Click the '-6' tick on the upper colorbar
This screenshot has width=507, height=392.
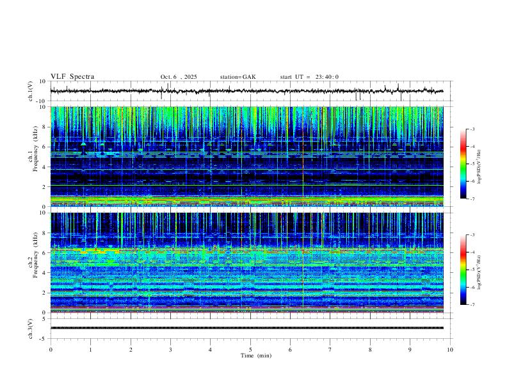[x=472, y=181]
